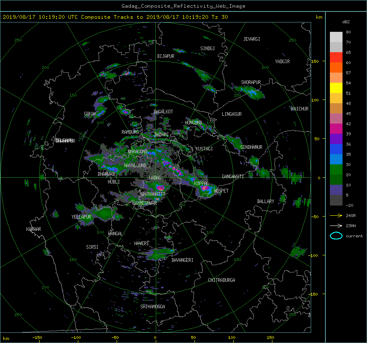The image size is (367, 343).
Task: Click the green echo patch east of Yellapur
Action: [105, 214]
